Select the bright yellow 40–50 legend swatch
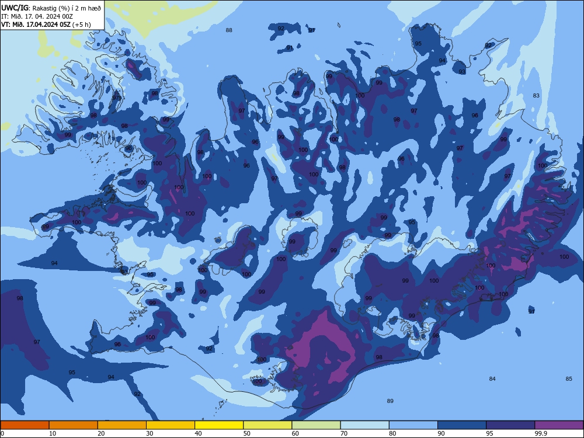Viewport: 584px width, 438px height. pos(219,425)
